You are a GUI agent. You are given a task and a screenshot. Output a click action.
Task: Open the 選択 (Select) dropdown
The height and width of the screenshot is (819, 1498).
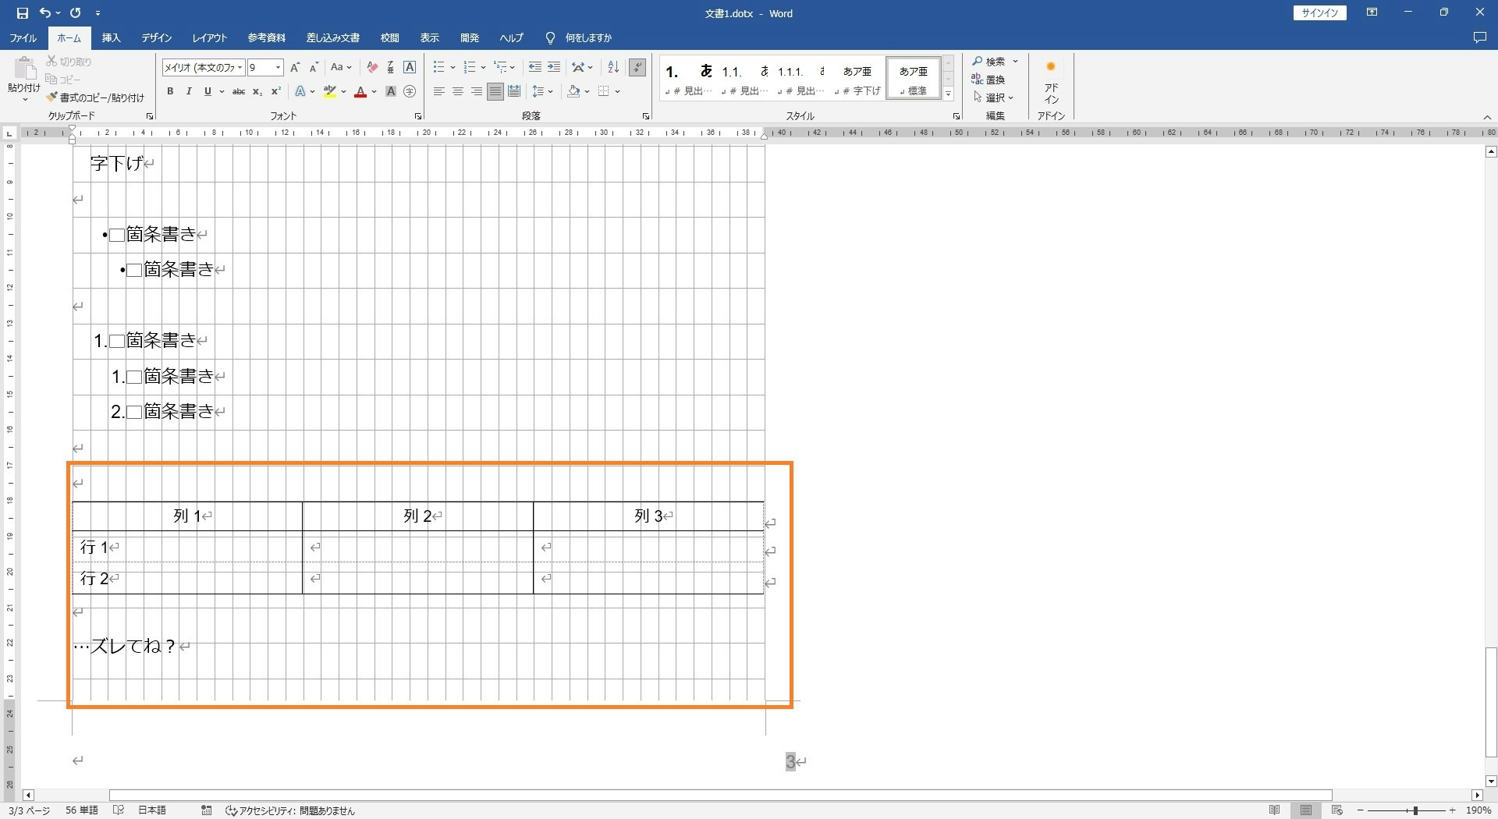pyautogui.click(x=993, y=97)
